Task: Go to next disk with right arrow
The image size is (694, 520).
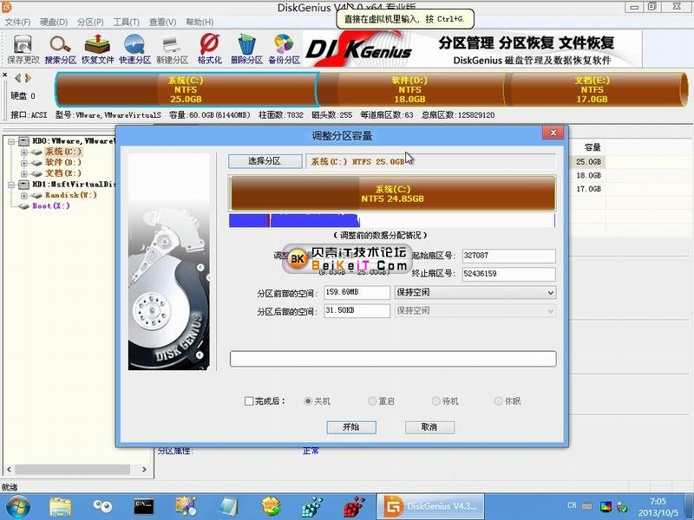Action: (29, 78)
